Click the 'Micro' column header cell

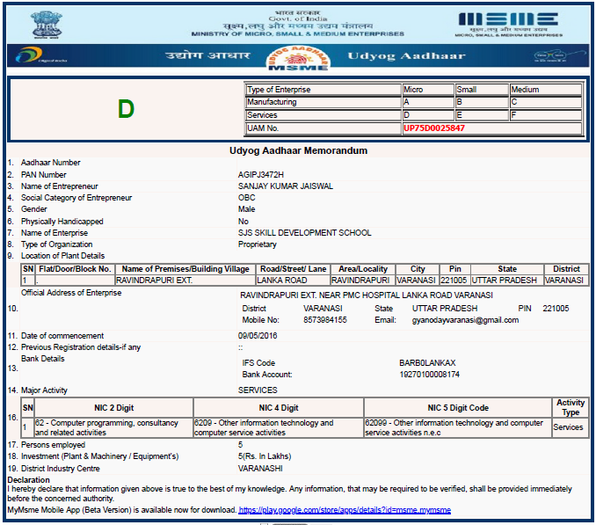[427, 90]
